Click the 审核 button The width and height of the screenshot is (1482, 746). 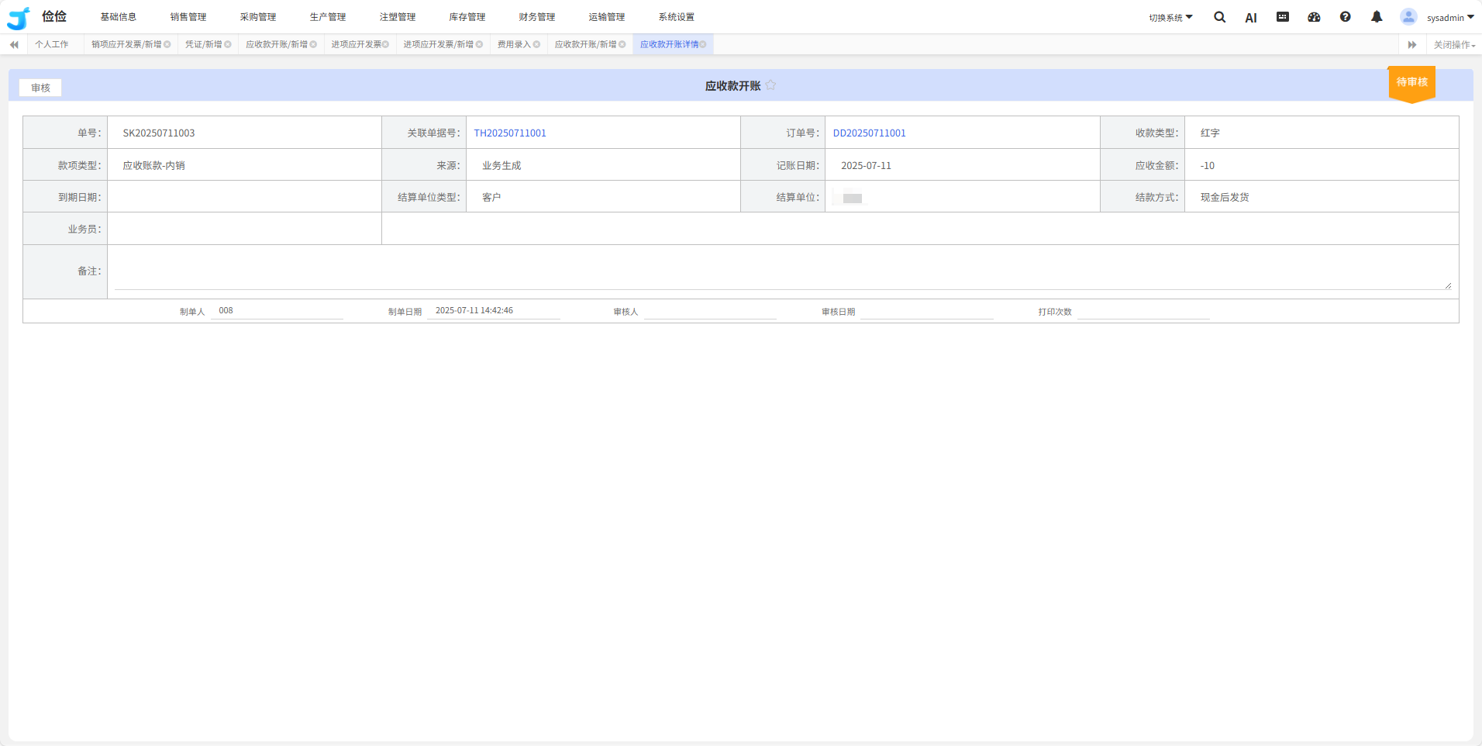pos(40,88)
